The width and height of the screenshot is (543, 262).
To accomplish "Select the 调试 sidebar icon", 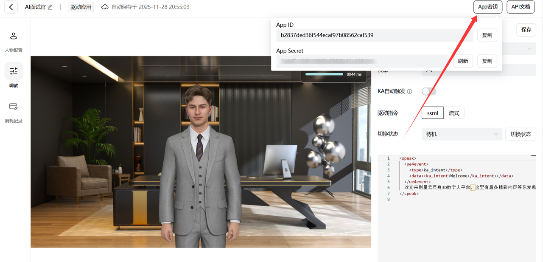I will [14, 71].
